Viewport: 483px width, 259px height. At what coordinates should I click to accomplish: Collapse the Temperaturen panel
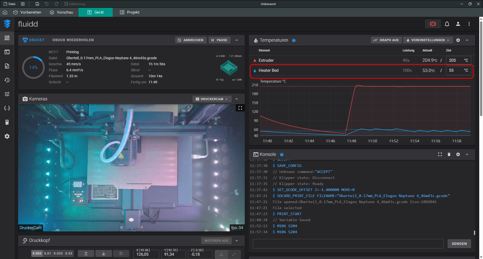coord(467,40)
